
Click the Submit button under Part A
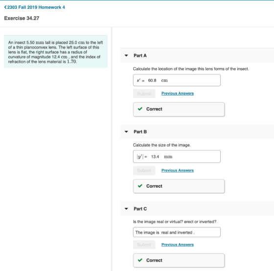(x=144, y=94)
